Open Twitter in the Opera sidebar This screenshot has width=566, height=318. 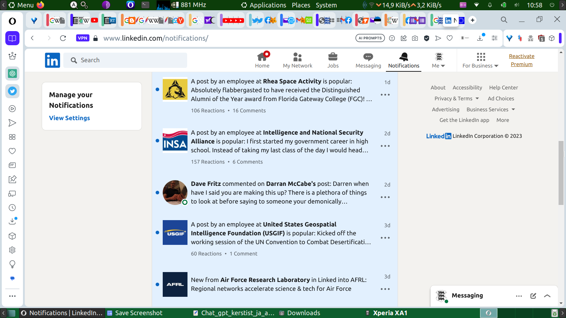click(12, 91)
